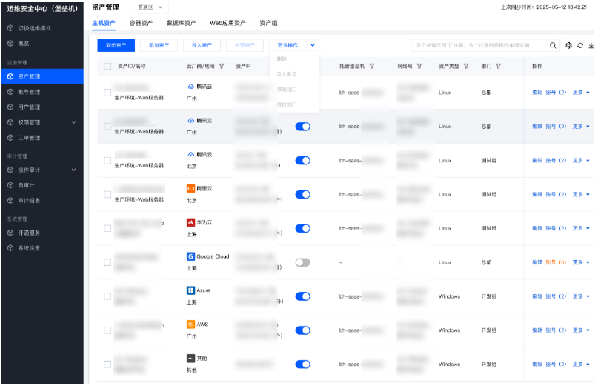Click the download export icon
The image size is (598, 386).
pos(591,45)
